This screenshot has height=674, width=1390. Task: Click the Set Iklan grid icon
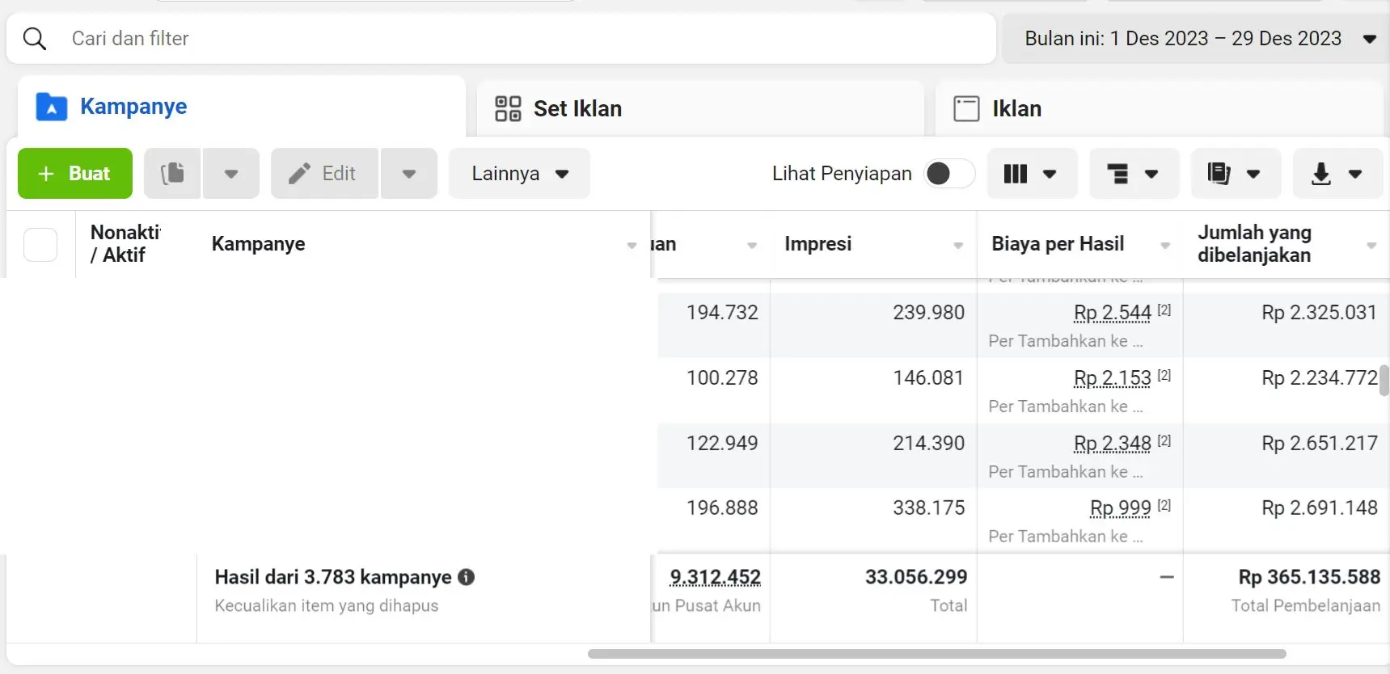pyautogui.click(x=508, y=108)
